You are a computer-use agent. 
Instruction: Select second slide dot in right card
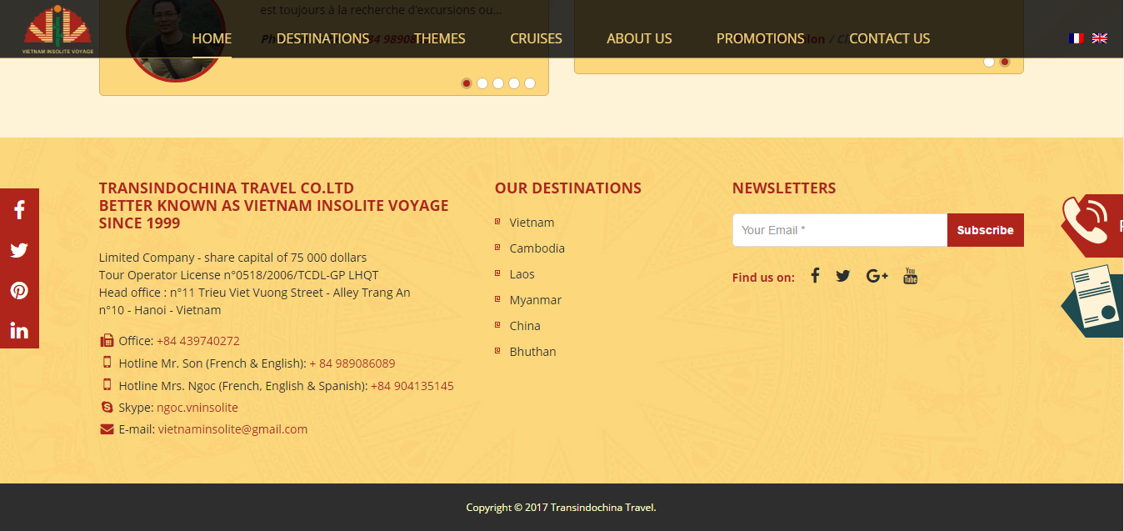1005,62
